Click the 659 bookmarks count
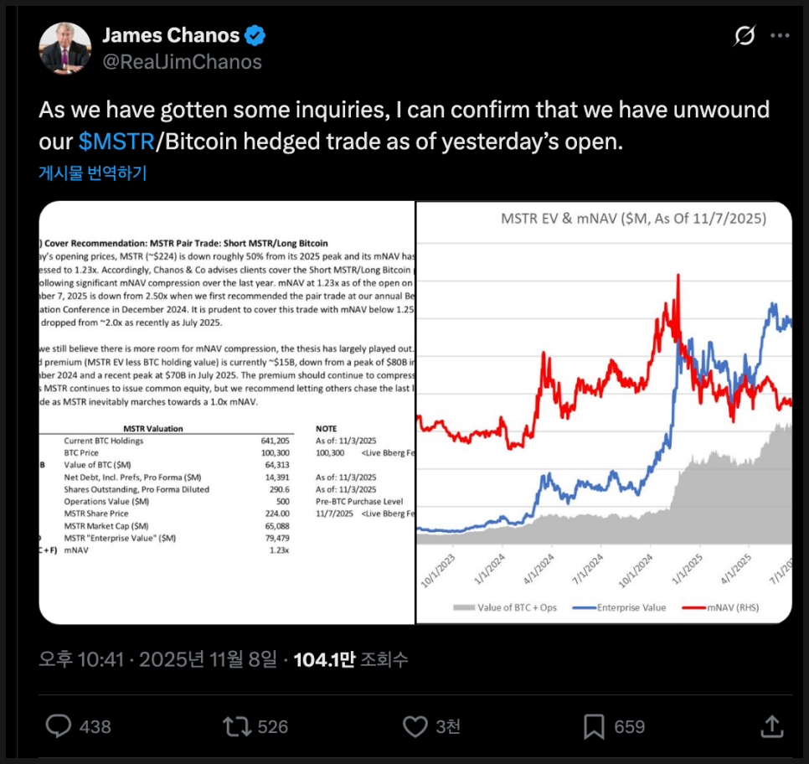 [629, 726]
